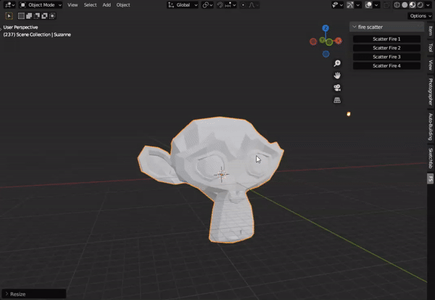
Task: Open the Options dropdown
Action: click(420, 16)
